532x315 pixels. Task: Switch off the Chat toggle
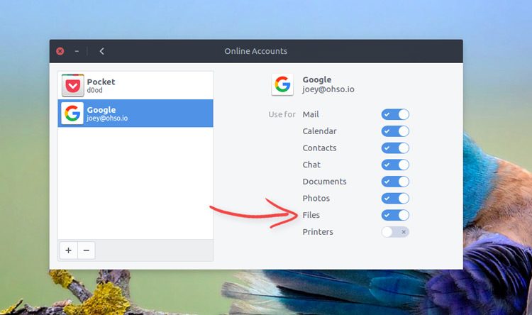395,165
